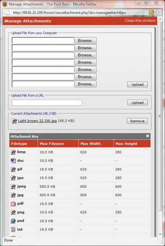Screen dimensions: 165x246
Task: Click the txt filetype icon
Action: pyautogui.click(x=13, y=229)
